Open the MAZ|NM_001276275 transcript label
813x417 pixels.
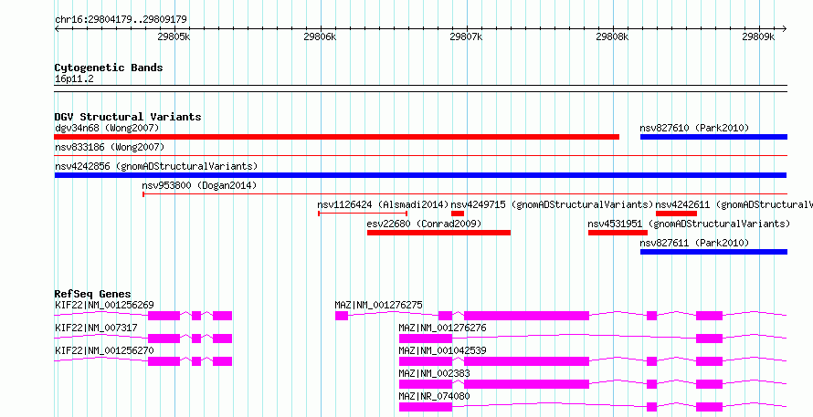coord(378,305)
